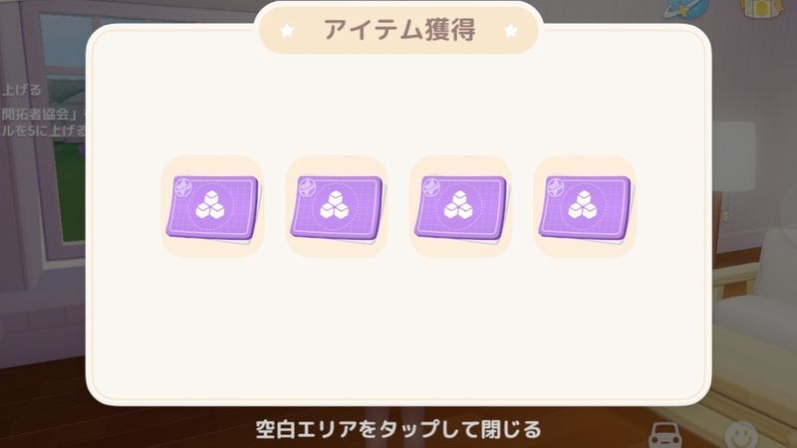Click the アイテム獲得 title banner
The height and width of the screenshot is (448, 797).
399,30
